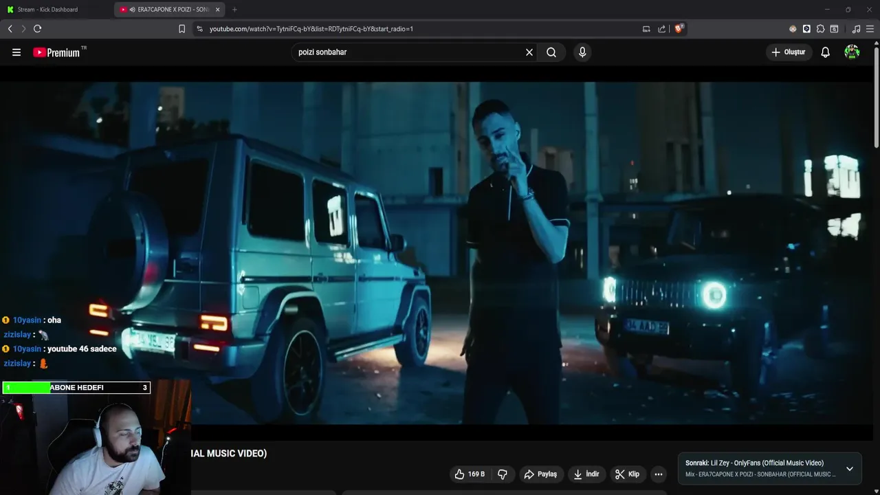Viewport: 880px width, 495px height.
Task: Click the ABONE HEDEFI subscriber goal bar
Action: pos(76,388)
